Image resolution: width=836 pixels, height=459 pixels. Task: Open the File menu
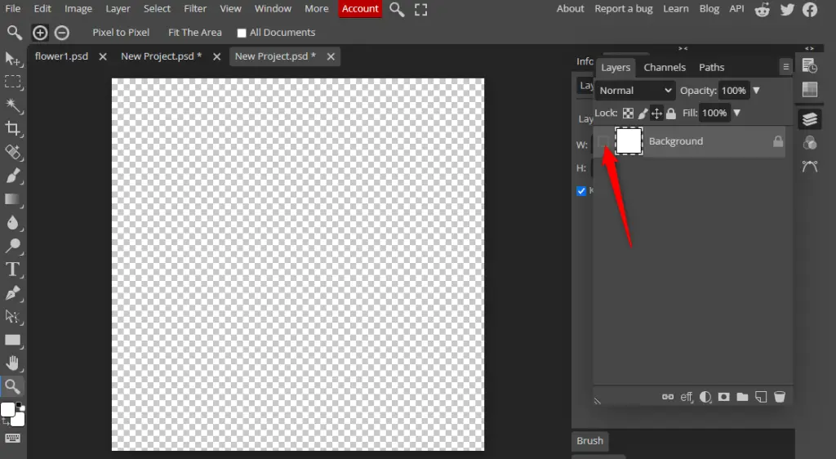[x=12, y=9]
